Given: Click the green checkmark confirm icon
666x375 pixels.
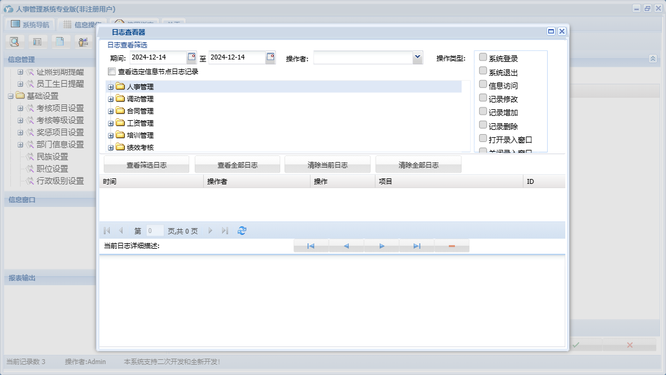Looking at the screenshot, I should click(x=576, y=345).
